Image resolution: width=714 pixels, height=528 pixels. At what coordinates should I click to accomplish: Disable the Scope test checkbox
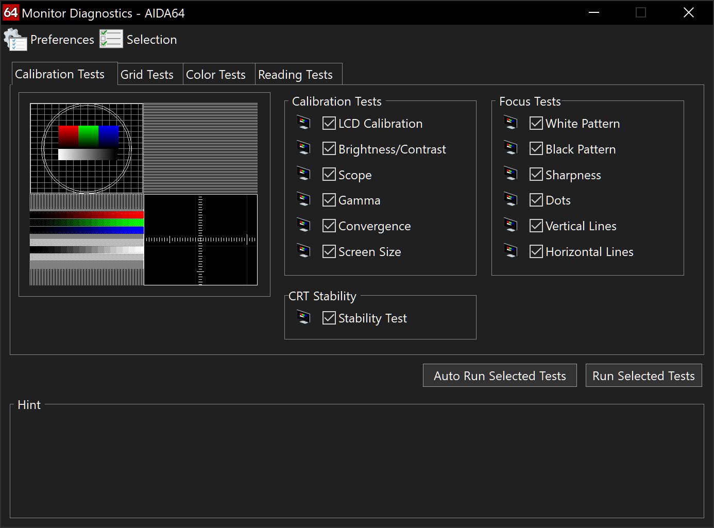(x=329, y=175)
